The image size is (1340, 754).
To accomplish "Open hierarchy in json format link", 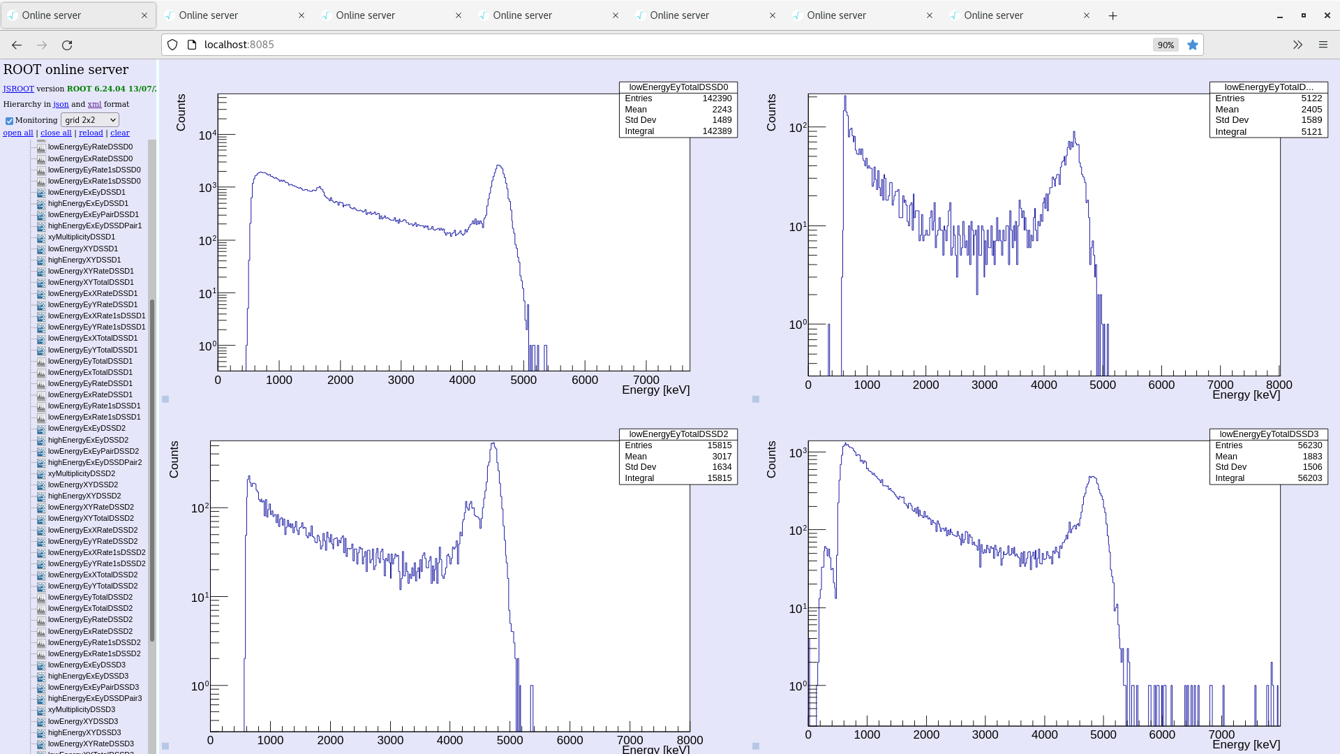I will tap(61, 104).
